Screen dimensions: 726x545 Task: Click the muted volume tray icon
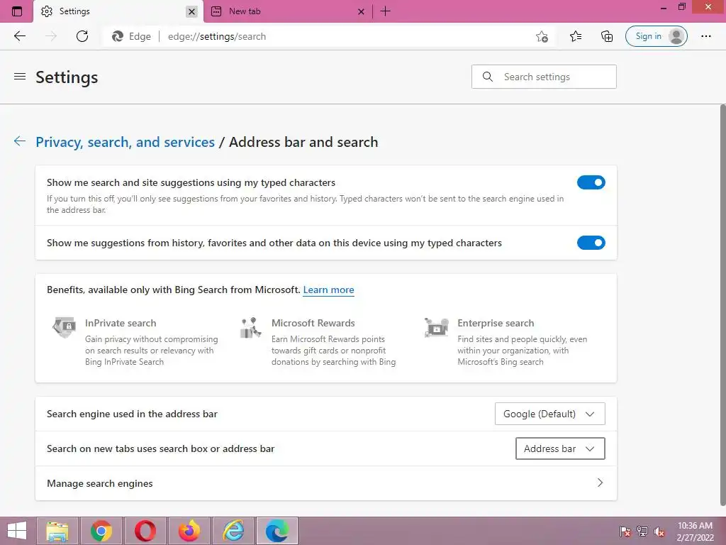(659, 532)
